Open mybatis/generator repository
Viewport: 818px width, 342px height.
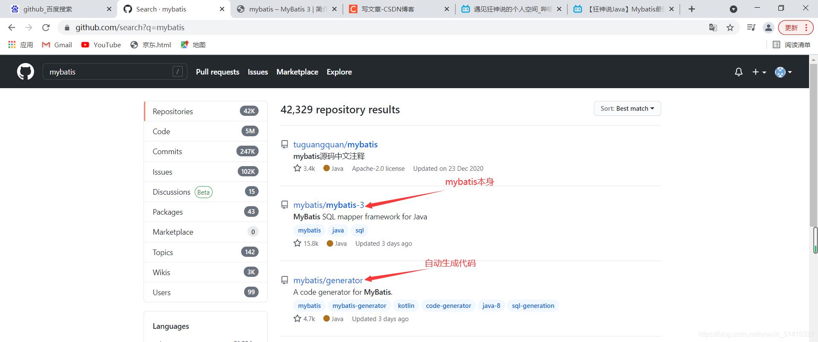328,280
